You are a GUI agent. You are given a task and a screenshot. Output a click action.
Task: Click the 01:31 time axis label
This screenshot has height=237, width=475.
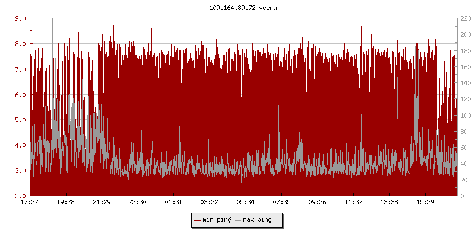point(173,203)
